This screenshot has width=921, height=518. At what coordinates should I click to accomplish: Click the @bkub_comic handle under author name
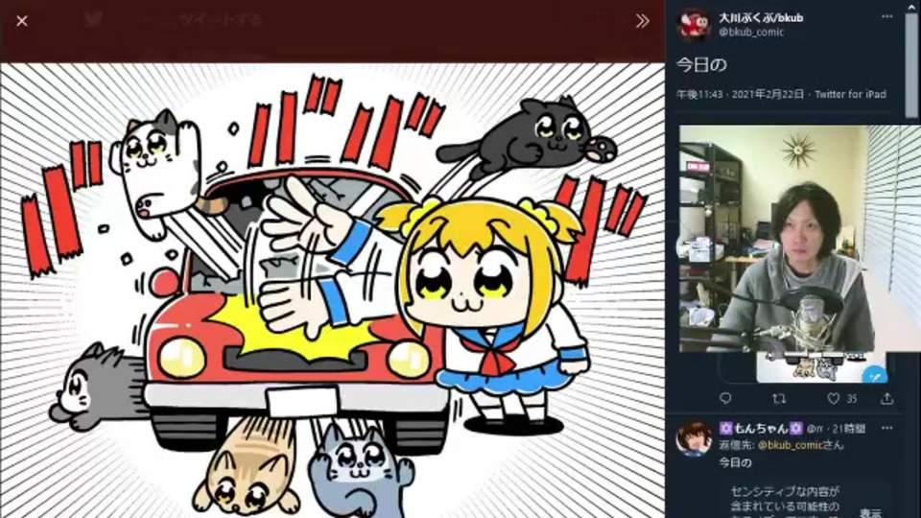tap(751, 33)
